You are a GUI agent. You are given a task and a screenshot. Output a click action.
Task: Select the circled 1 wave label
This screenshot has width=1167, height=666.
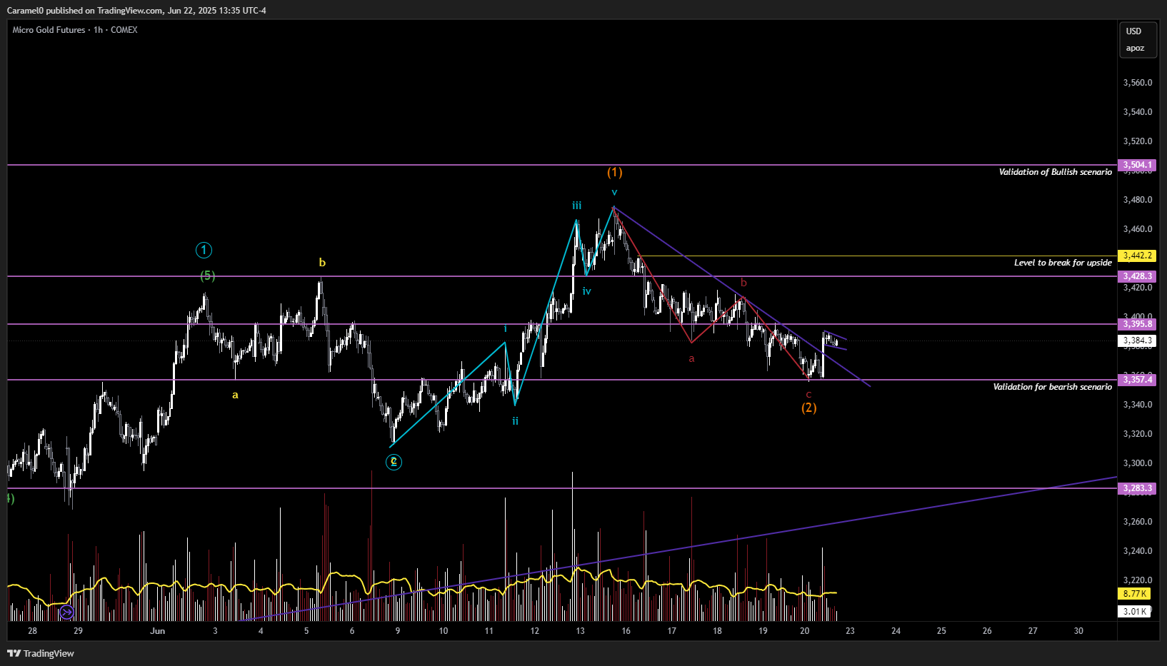pos(204,250)
